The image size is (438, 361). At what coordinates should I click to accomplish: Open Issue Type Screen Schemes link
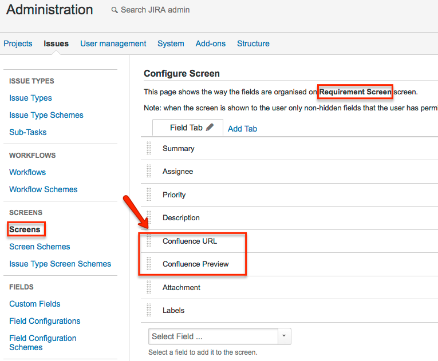60,264
